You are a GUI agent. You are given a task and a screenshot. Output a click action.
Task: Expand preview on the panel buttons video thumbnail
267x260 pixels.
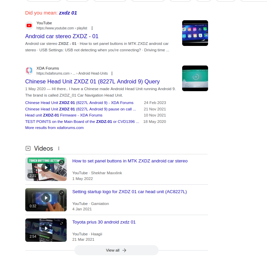point(62,162)
